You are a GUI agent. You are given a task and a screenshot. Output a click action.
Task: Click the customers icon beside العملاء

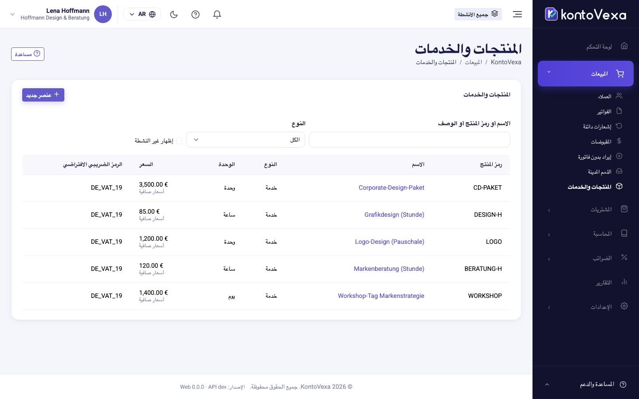619,96
